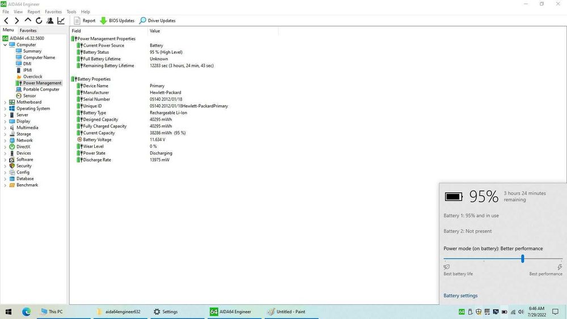
Task: Switch to aida64engineer632 folder in taskbar
Action: click(x=119, y=312)
